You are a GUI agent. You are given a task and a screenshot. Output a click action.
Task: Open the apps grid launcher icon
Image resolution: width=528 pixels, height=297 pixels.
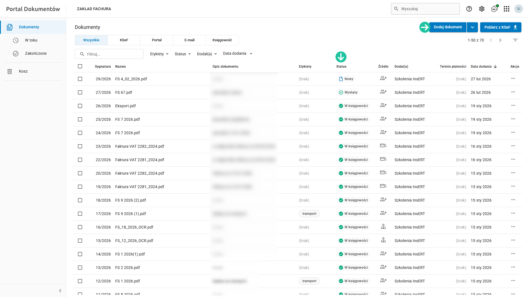coord(507,9)
